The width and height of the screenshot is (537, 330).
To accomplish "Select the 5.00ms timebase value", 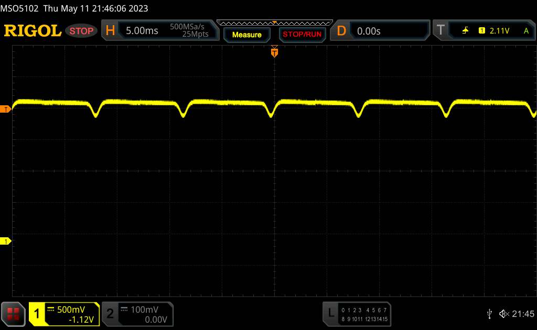I will pos(142,31).
